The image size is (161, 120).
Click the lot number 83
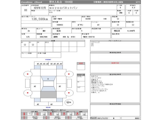(26, 10)
